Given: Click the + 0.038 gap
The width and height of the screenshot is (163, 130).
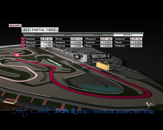Looking at the screenshot, I should click(46, 46).
